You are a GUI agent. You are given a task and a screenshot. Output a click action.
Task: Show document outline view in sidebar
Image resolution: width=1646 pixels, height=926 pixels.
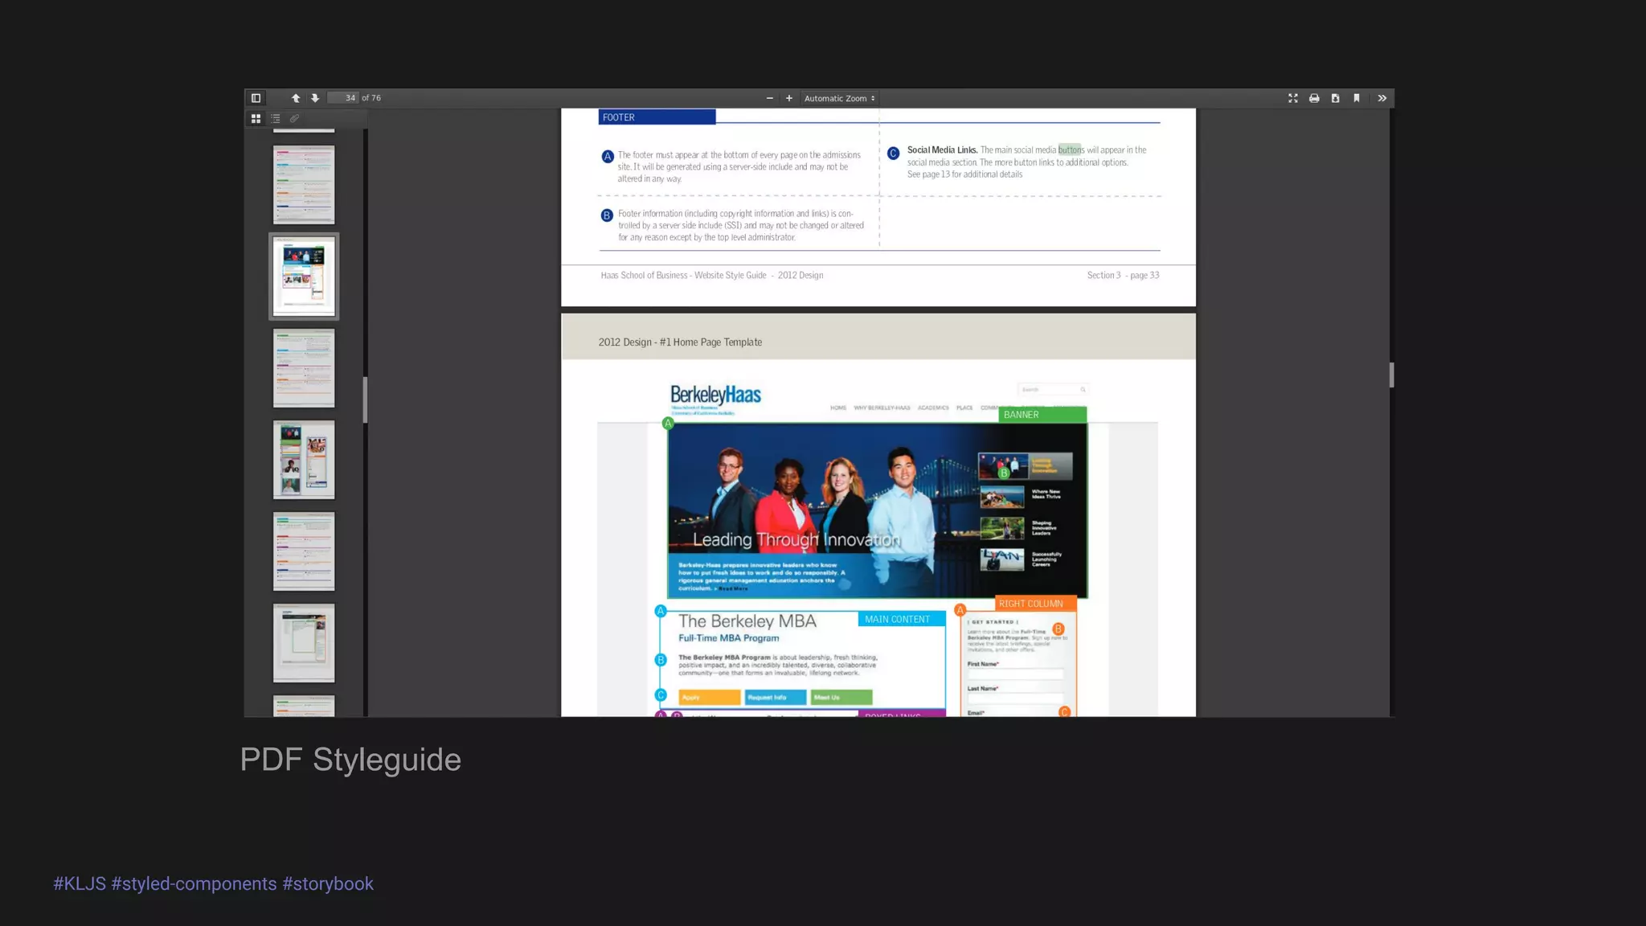(276, 118)
